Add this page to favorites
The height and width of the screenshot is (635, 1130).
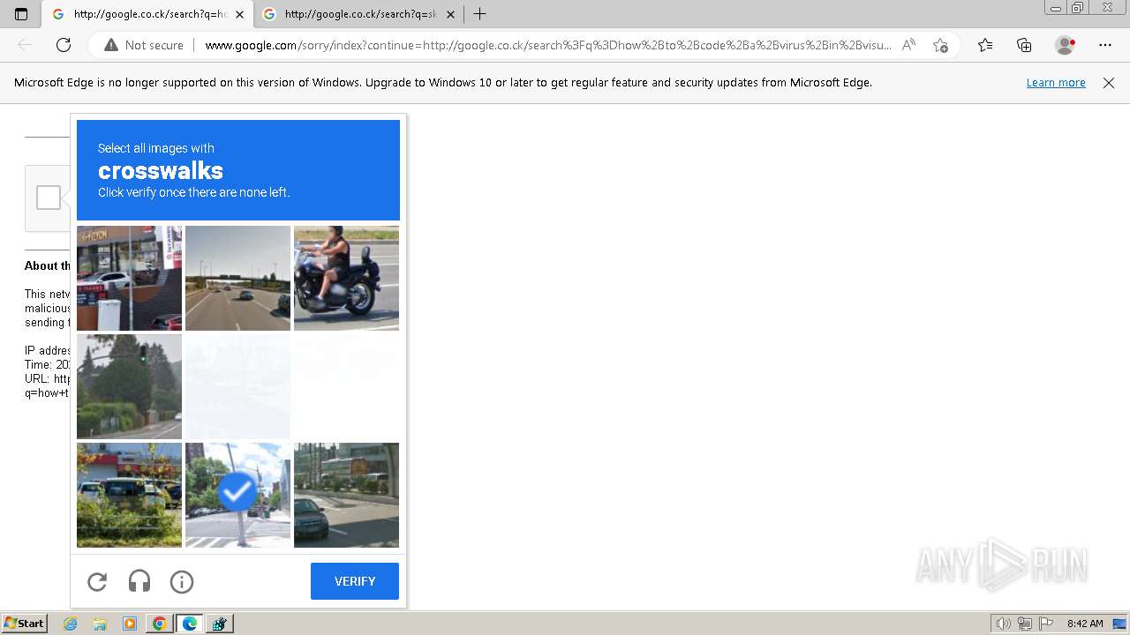[x=940, y=45]
